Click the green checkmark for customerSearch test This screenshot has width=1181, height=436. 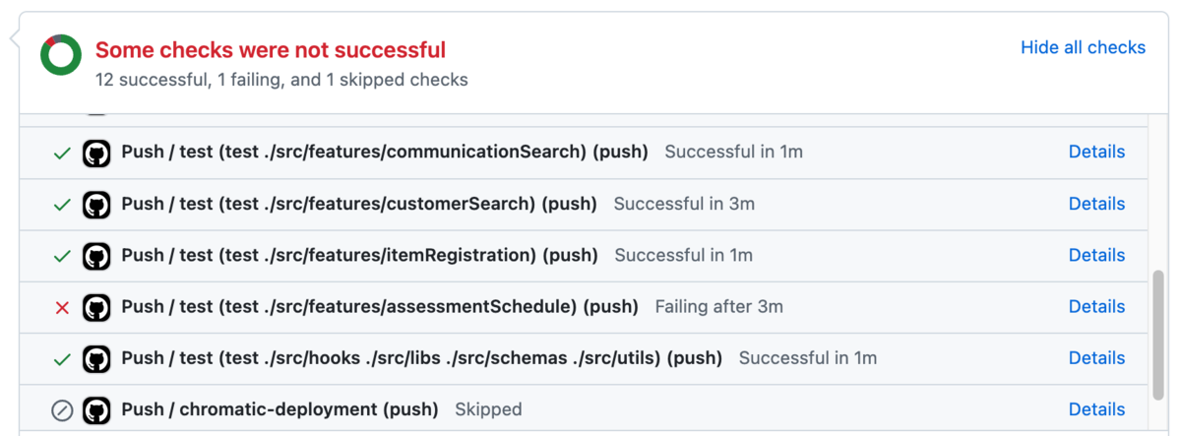(x=62, y=204)
